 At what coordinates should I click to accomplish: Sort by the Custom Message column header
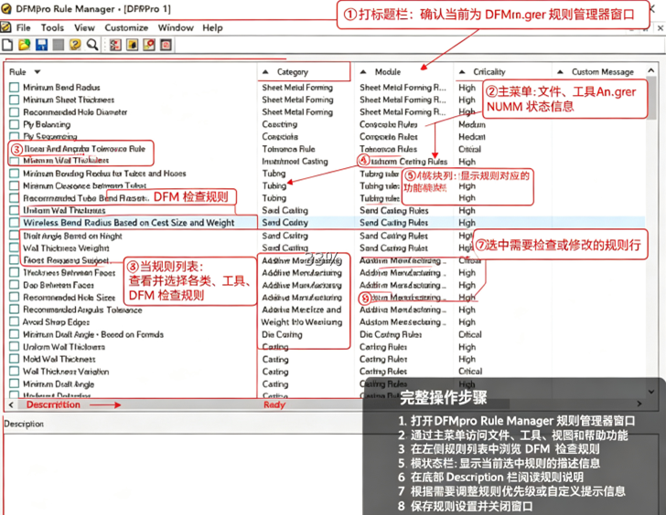click(x=603, y=72)
